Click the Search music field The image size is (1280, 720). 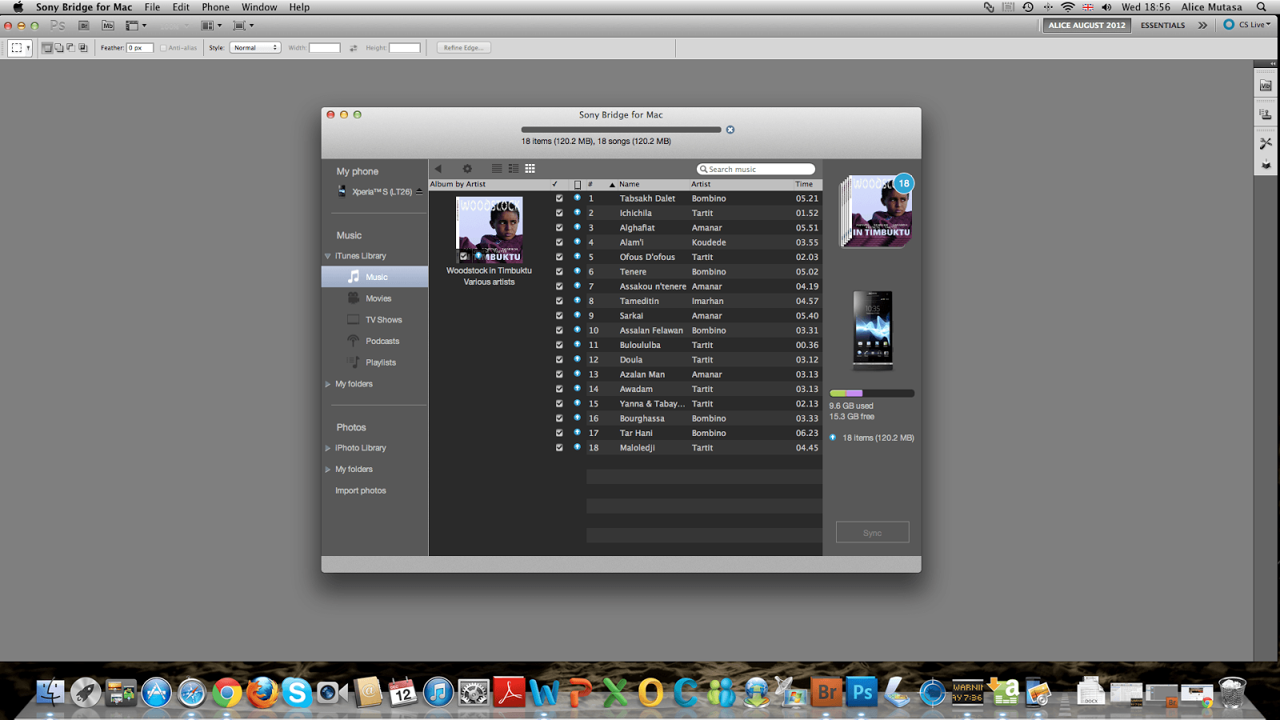point(756,170)
